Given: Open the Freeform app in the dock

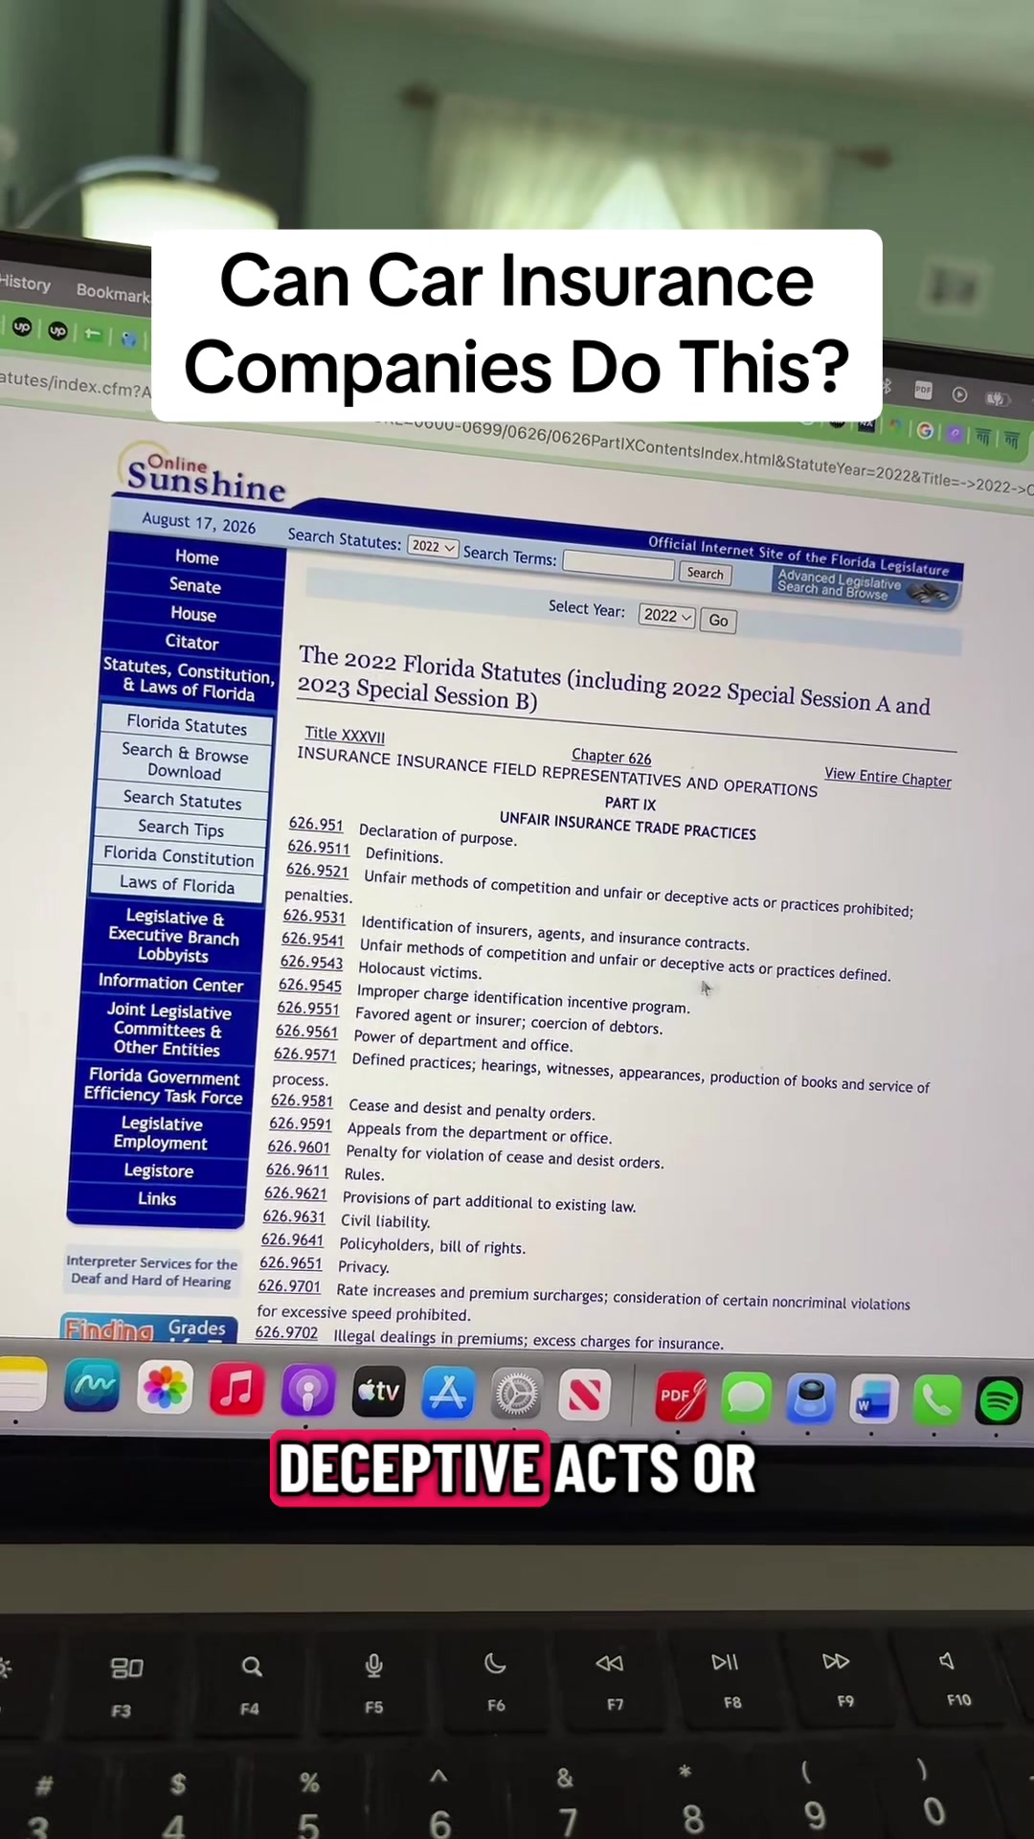Looking at the screenshot, I should tap(92, 1385).
